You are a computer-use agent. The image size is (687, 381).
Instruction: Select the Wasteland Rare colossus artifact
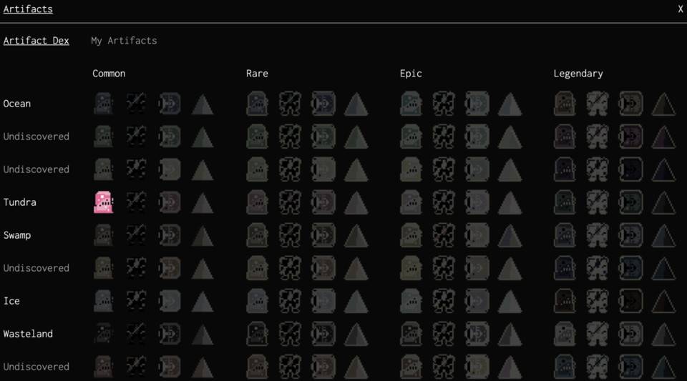290,334
